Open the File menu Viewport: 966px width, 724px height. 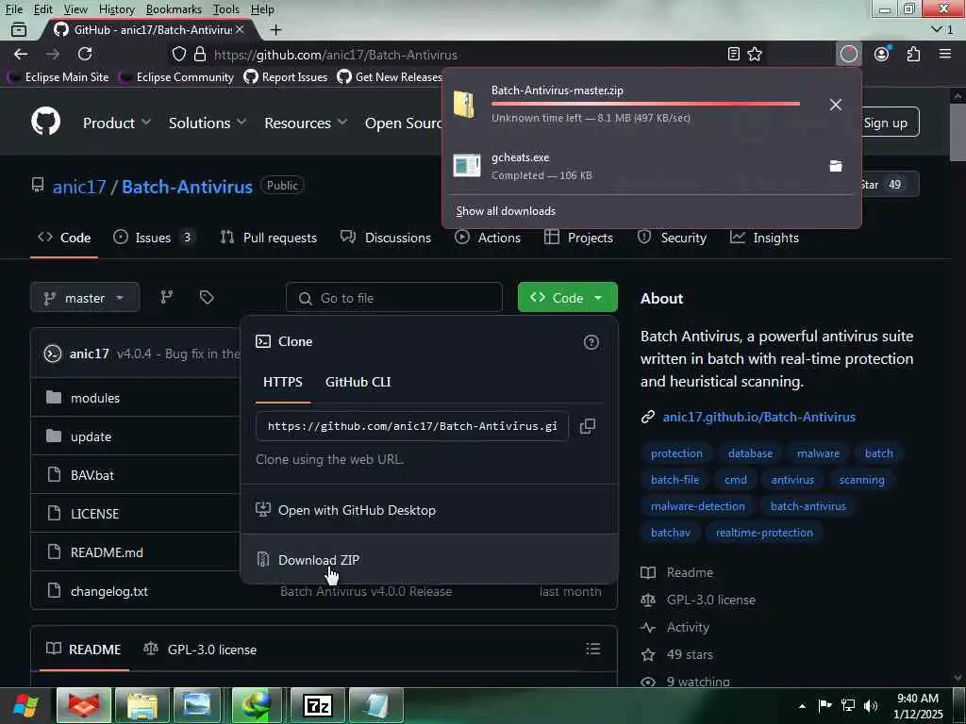(x=13, y=9)
